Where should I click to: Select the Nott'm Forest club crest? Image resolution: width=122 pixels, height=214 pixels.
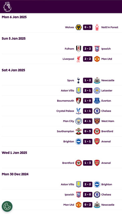pyautogui.click(x=97, y=27)
